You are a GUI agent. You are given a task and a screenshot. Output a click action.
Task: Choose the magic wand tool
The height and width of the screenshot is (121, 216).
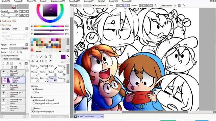(x=41, y=57)
